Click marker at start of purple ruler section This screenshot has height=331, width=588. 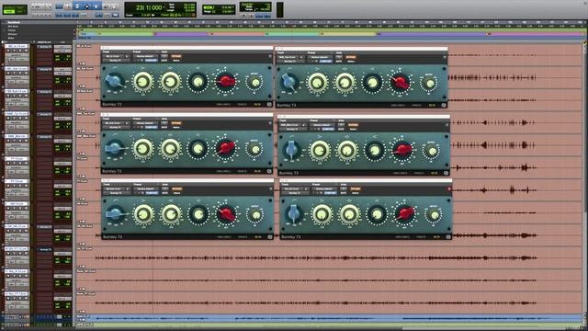[x=153, y=34]
